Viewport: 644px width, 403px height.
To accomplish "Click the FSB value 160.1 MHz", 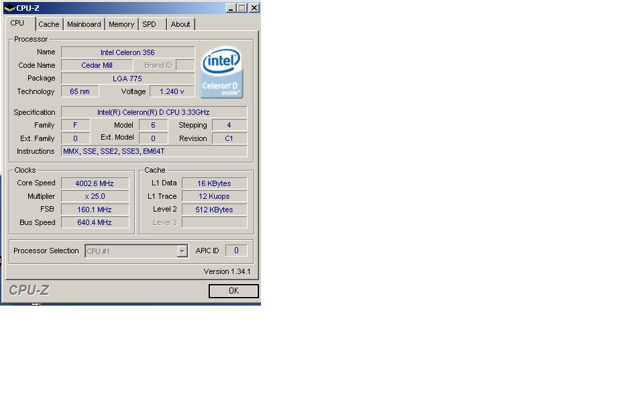I will point(95,210).
